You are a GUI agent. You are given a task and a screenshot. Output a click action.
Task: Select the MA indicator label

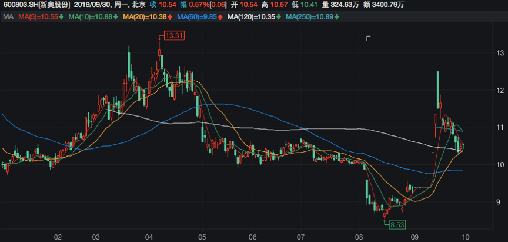click(x=8, y=16)
